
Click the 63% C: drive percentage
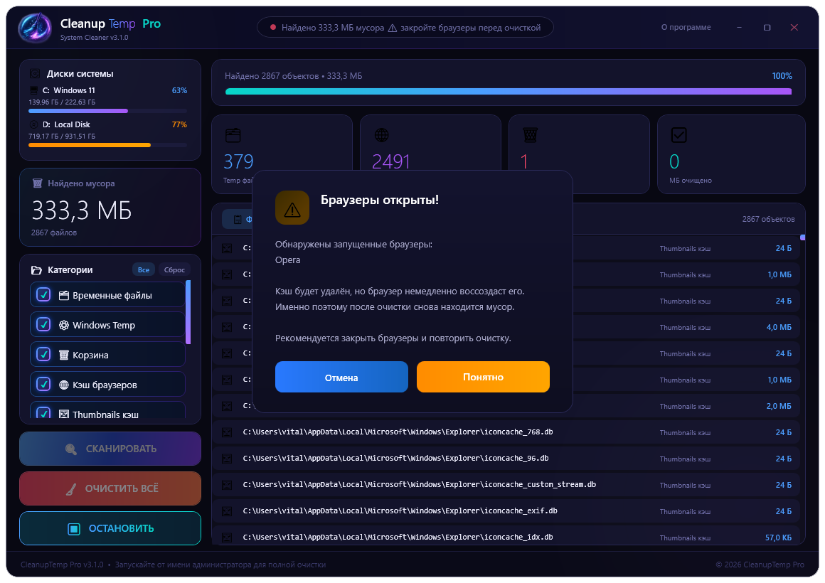pos(179,90)
